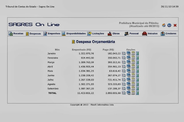Click the gray envelope icon in the Maio row
Viewport: 184px width, 122px height.
coord(124,71)
